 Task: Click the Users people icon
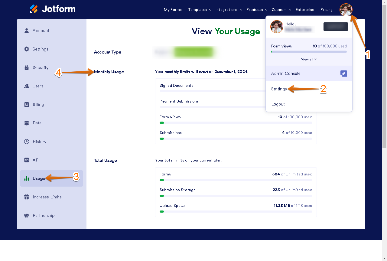[x=27, y=86]
